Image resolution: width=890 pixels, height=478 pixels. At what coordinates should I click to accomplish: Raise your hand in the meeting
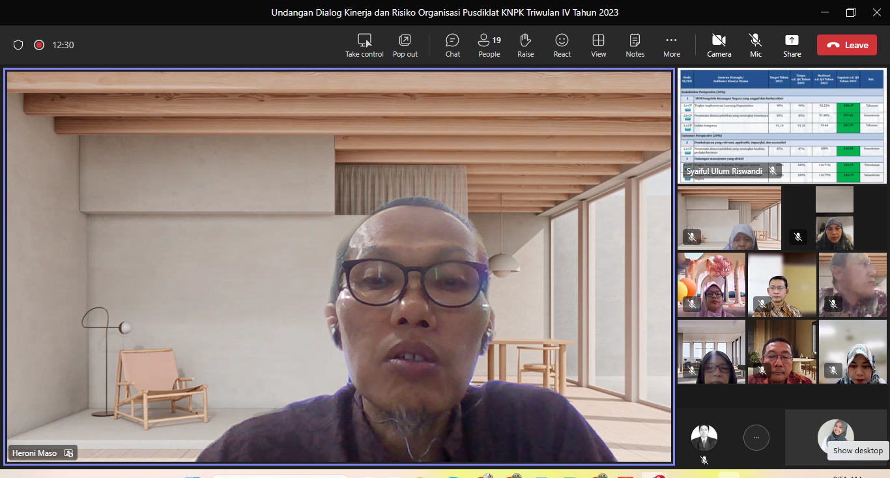pos(525,45)
